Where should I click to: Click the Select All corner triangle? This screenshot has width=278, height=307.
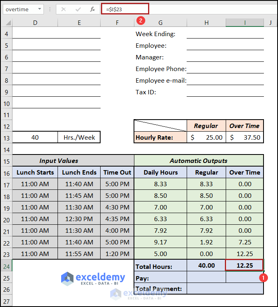8,23
